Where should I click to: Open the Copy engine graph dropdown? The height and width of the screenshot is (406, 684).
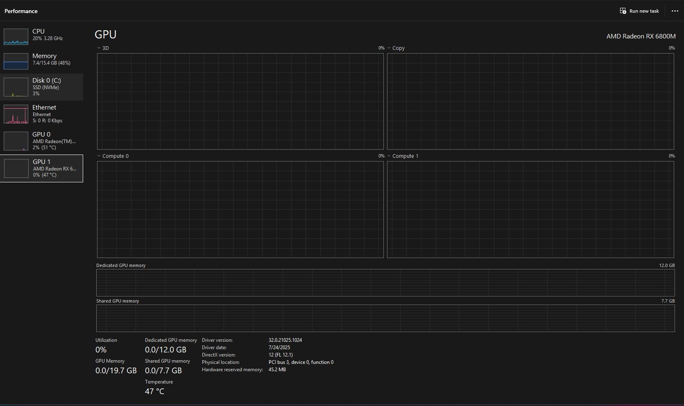tap(389, 48)
